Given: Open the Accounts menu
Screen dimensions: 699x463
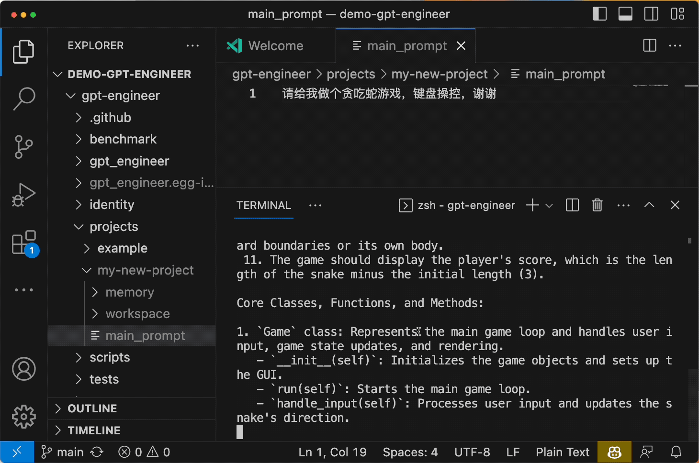Looking at the screenshot, I should 24,369.
